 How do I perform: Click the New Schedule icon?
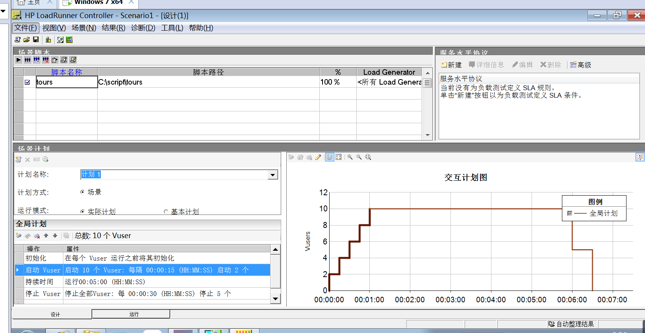pyautogui.click(x=18, y=159)
